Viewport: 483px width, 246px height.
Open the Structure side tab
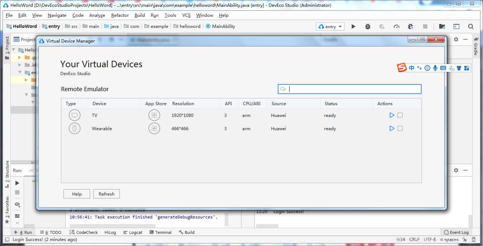pyautogui.click(x=7, y=174)
